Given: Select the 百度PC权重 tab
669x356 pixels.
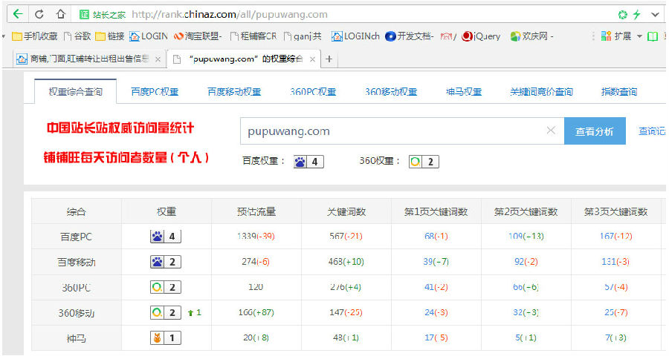Looking at the screenshot, I should [x=155, y=91].
